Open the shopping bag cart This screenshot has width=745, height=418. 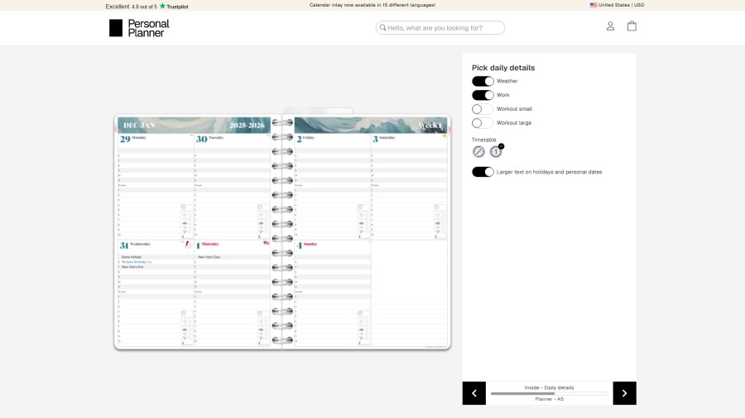coord(632,26)
